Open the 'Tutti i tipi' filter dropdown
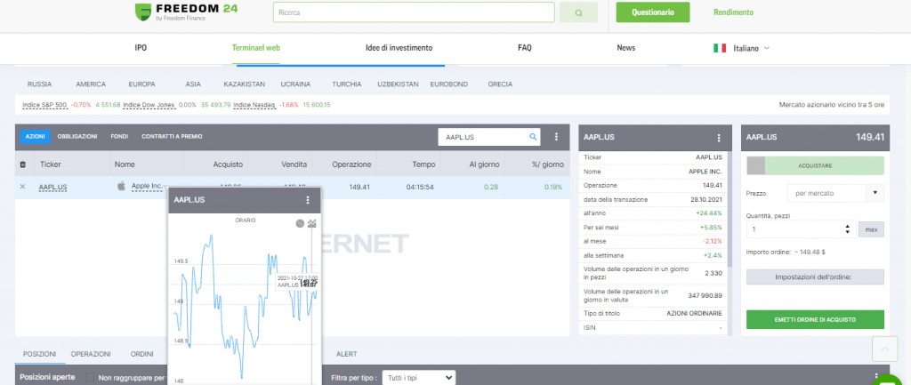The height and width of the screenshot is (385, 911). [418, 378]
